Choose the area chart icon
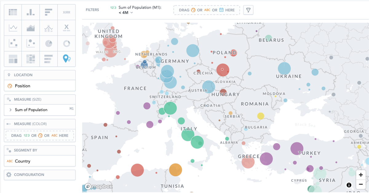This screenshot has height=193, width=369. coord(30,28)
